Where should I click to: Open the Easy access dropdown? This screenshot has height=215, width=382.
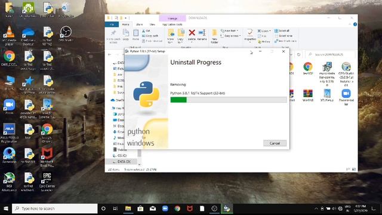pos(230,36)
